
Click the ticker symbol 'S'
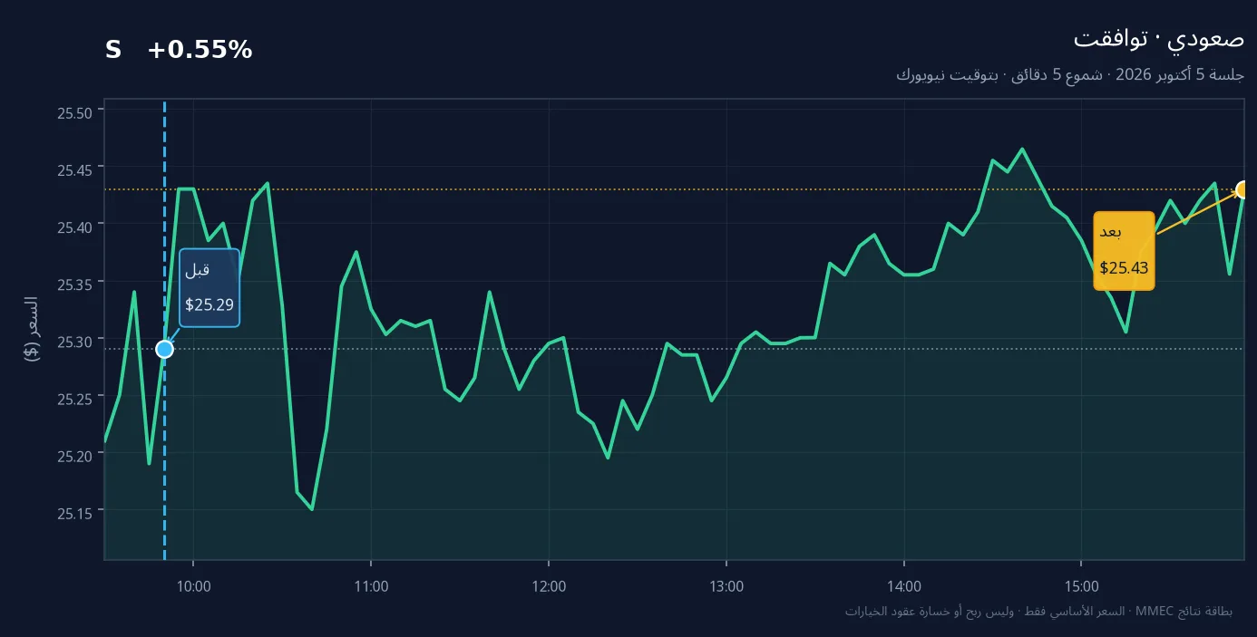[x=112, y=51]
